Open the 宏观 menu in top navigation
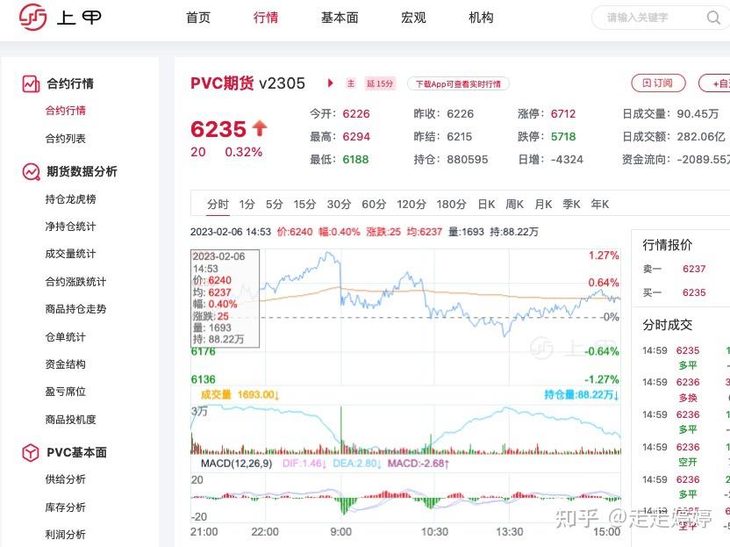Screen dimensions: 730x547 [x=412, y=18]
